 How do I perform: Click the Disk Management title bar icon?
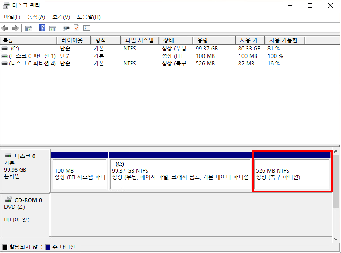(6, 5)
